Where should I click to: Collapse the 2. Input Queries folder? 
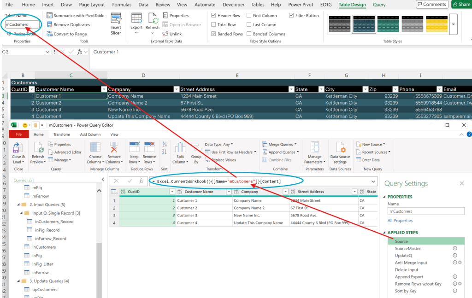pos(18,205)
